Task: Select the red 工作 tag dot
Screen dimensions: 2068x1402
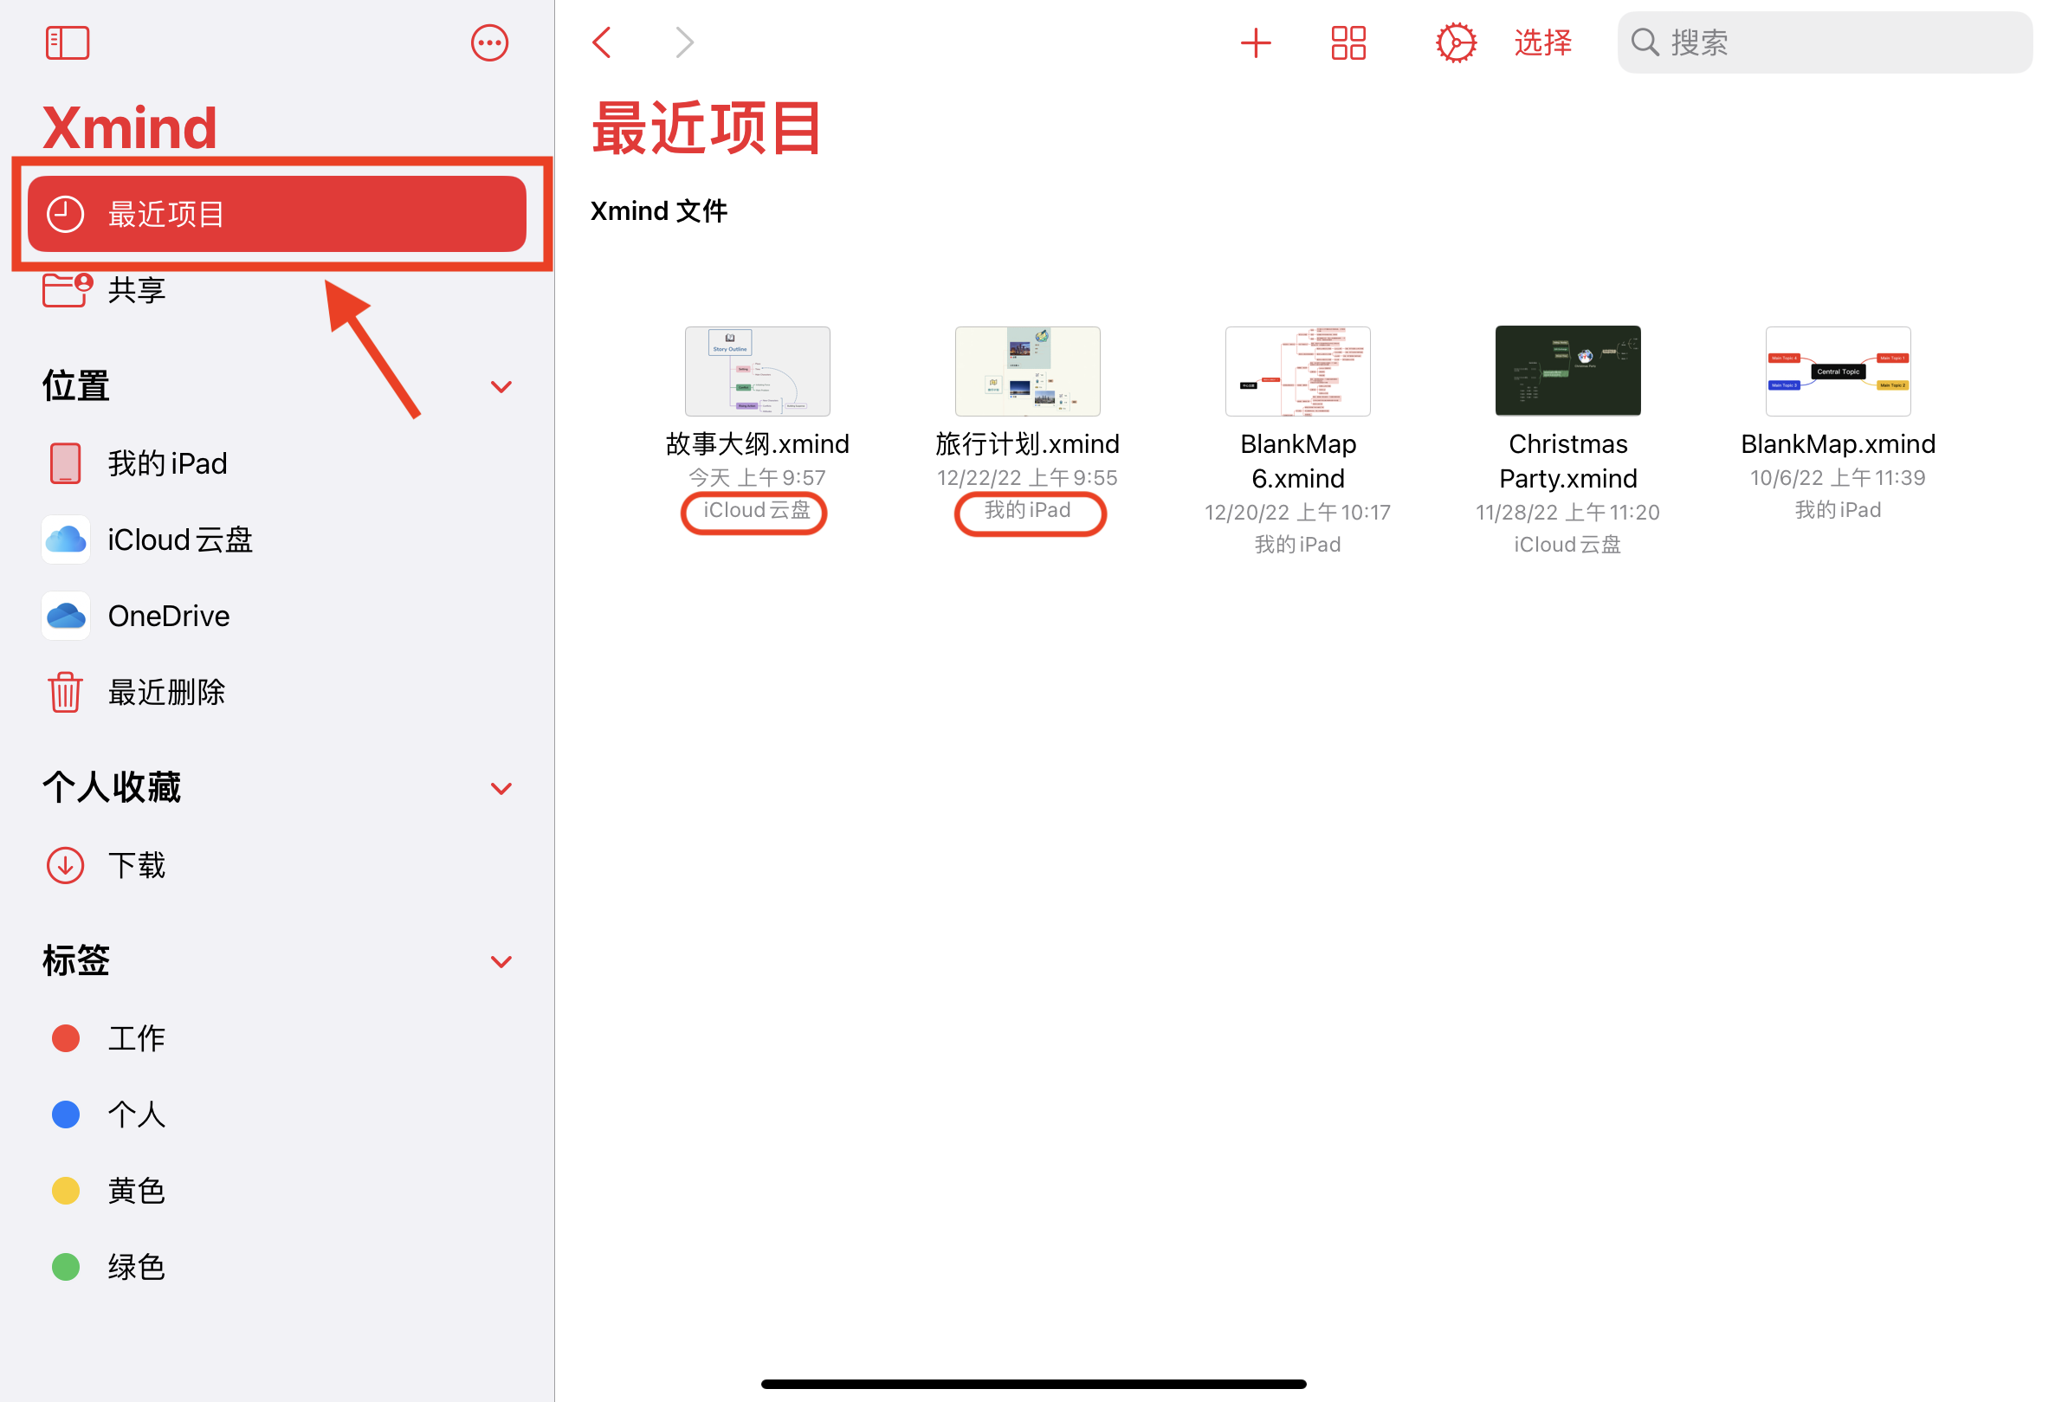Action: (66, 1038)
